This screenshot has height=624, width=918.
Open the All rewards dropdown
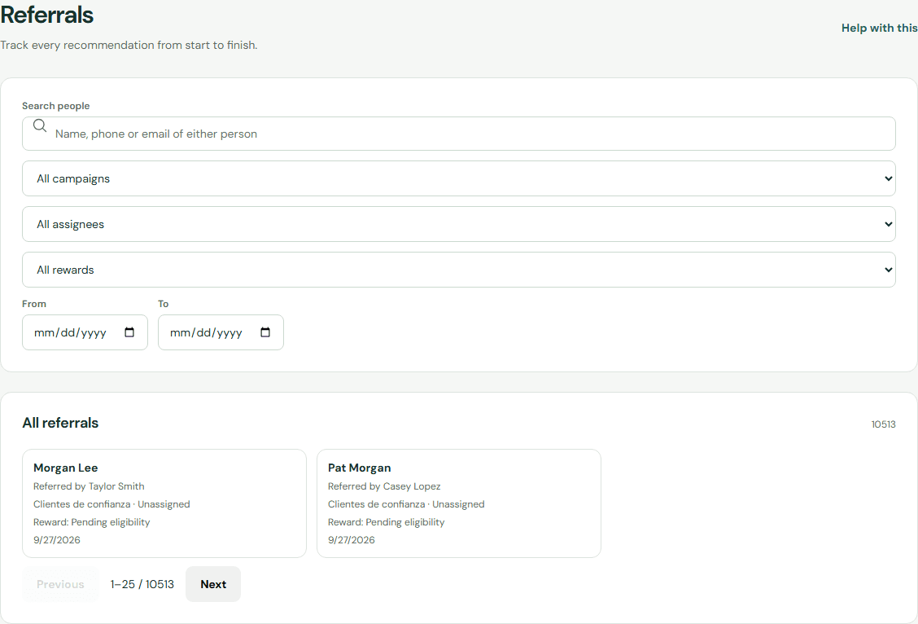[x=459, y=270]
